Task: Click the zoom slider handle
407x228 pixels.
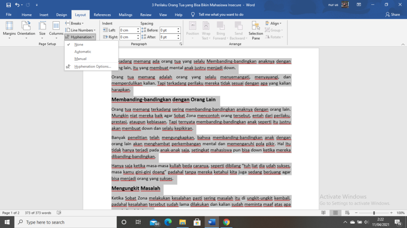Action: pos(374,213)
